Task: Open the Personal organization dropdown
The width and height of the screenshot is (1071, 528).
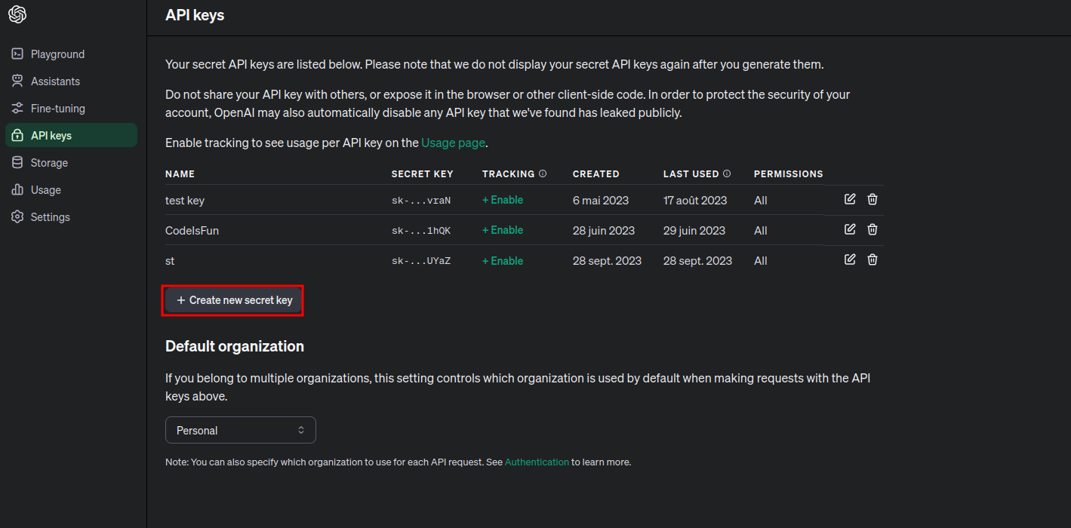Action: (x=240, y=430)
